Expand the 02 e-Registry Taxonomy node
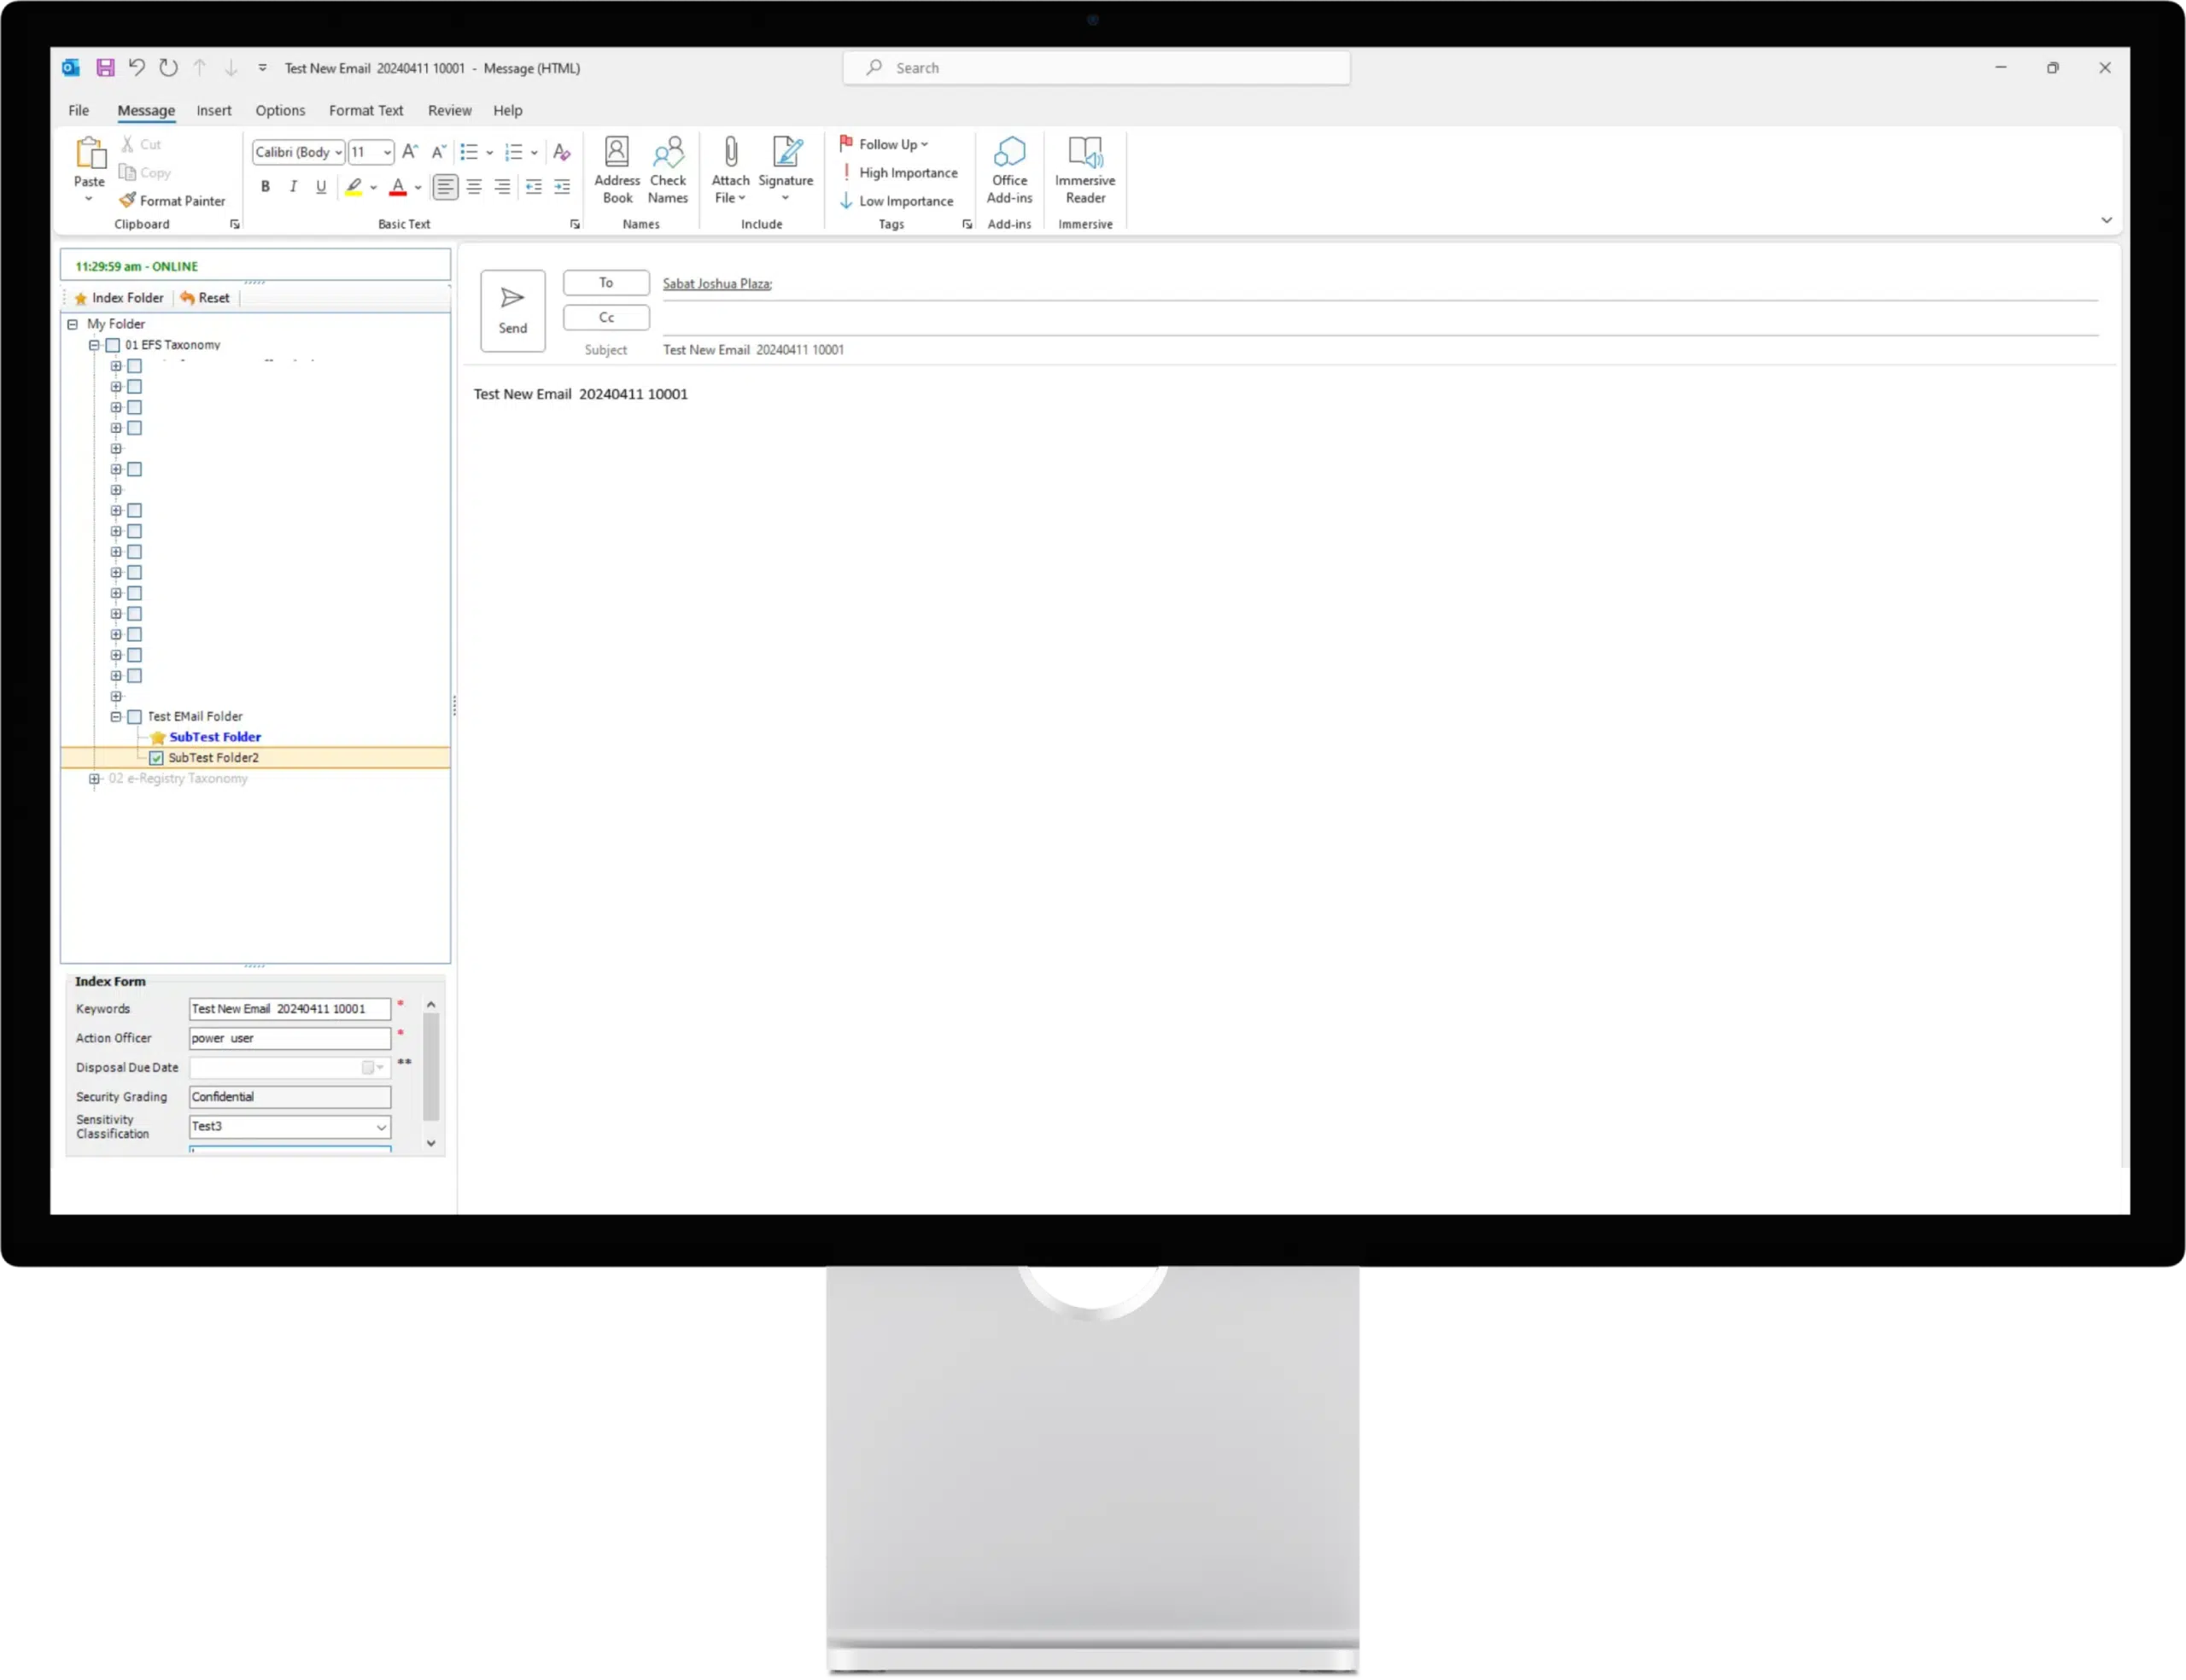The width and height of the screenshot is (2186, 1680). click(94, 779)
